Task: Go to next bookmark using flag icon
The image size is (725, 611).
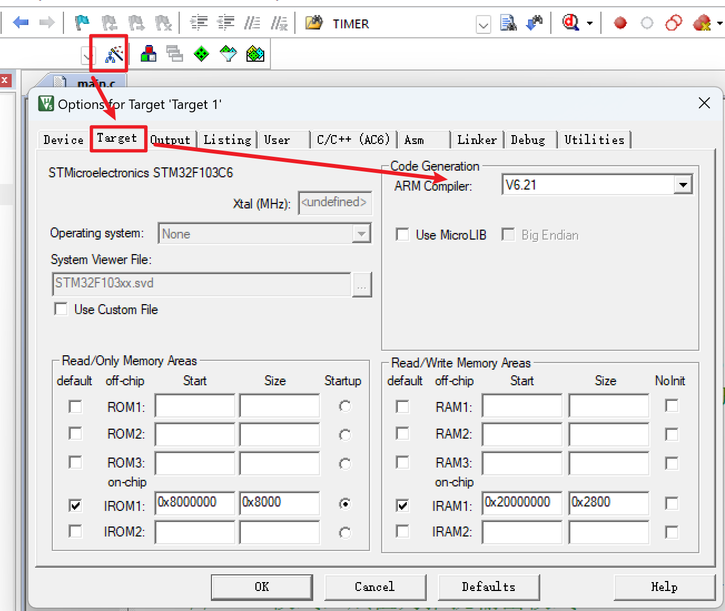Action: pos(136,23)
